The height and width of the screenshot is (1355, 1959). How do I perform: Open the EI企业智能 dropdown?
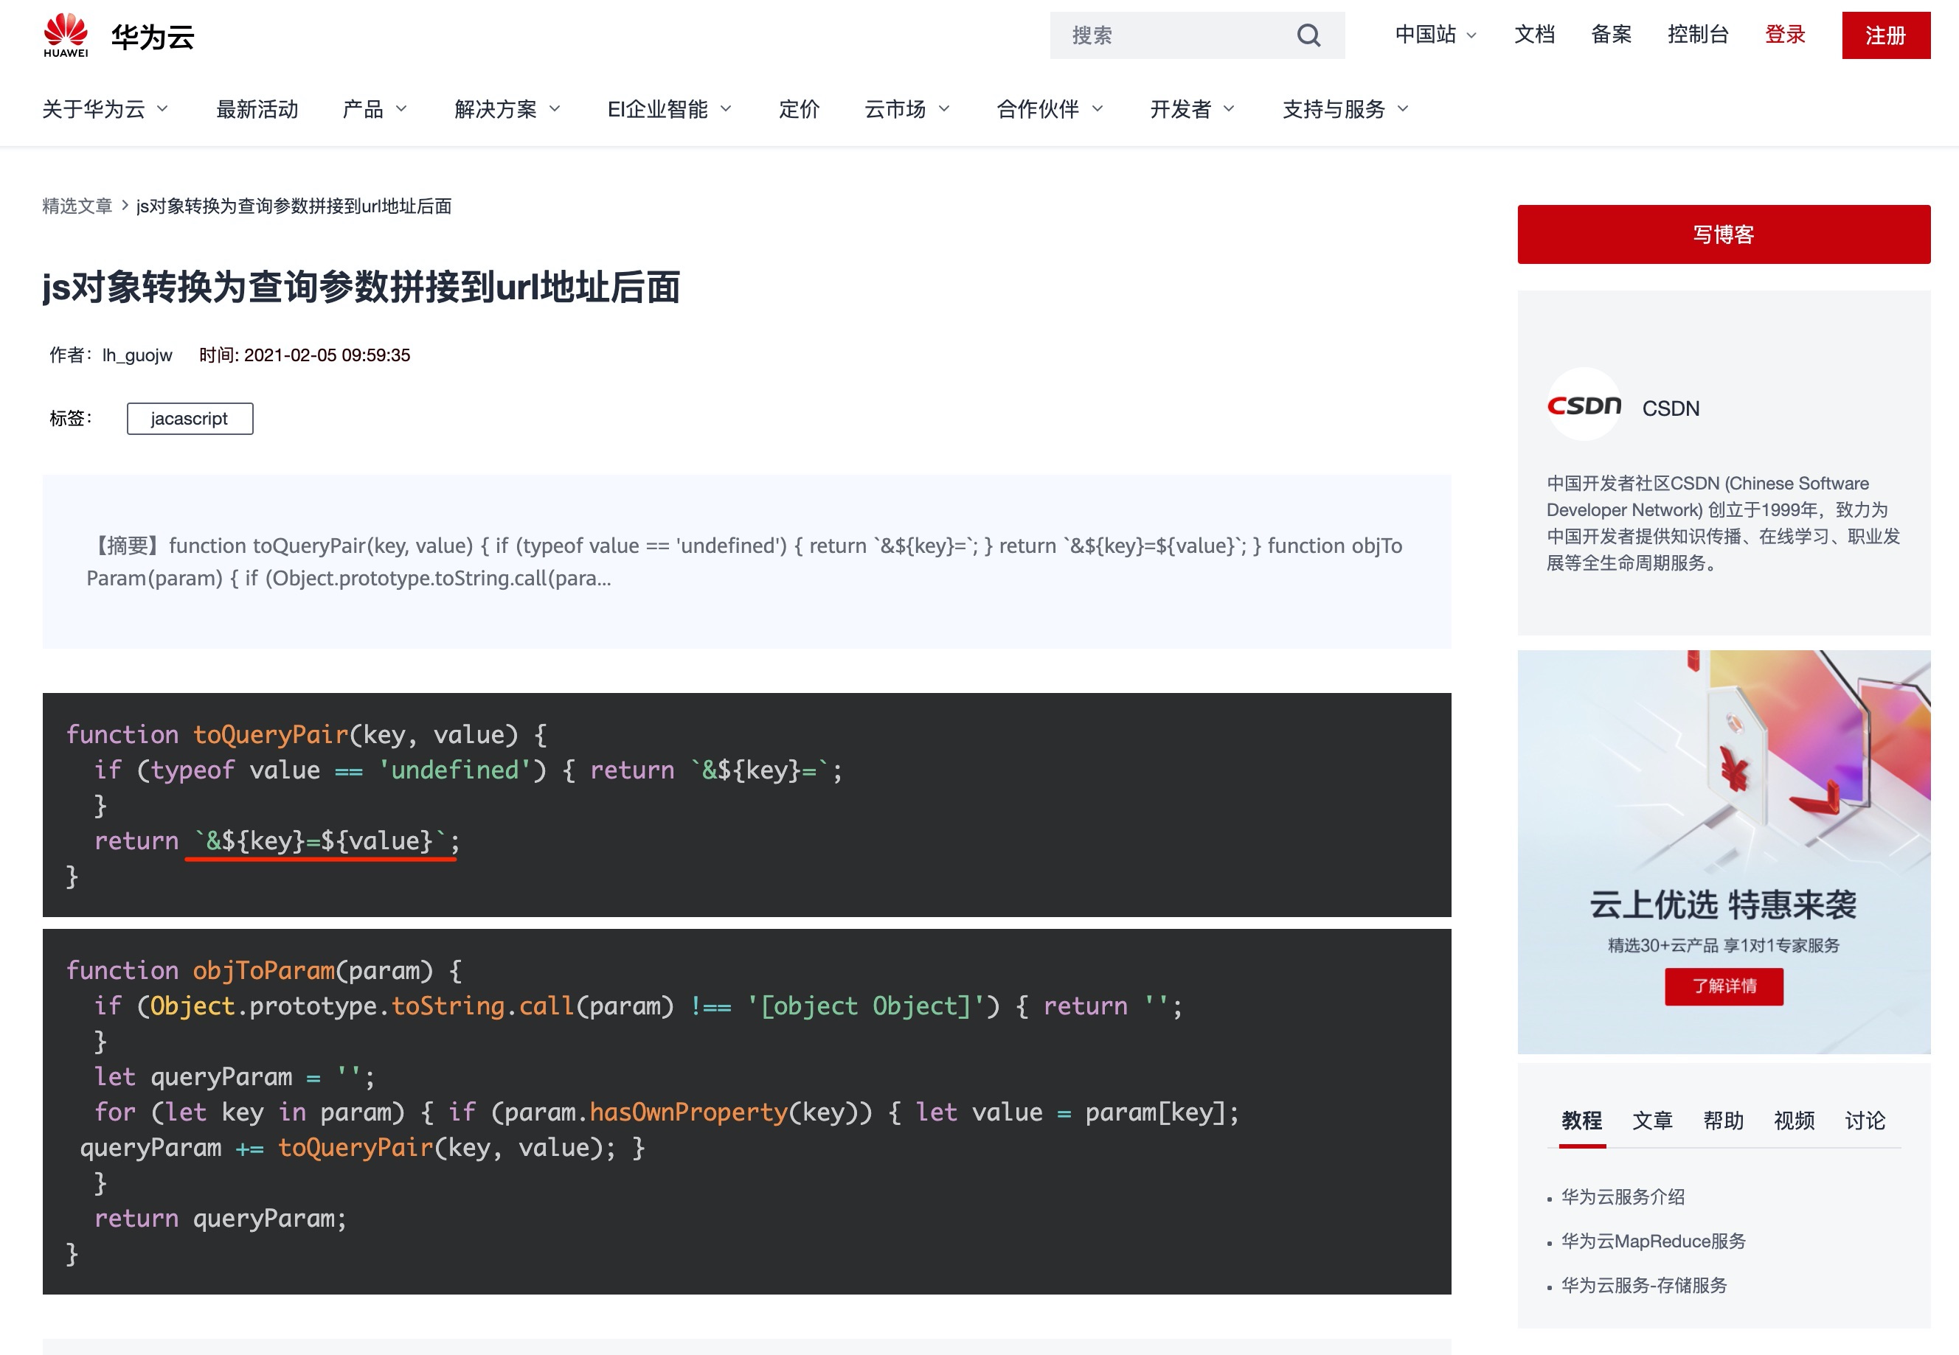pyautogui.click(x=669, y=108)
